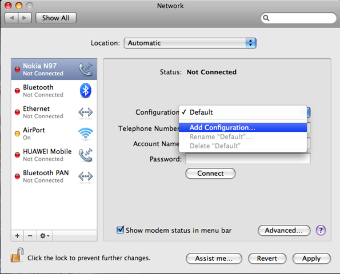This screenshot has width=340, height=274.
Task: Select the Bluetooth service icon
Action: (x=86, y=91)
